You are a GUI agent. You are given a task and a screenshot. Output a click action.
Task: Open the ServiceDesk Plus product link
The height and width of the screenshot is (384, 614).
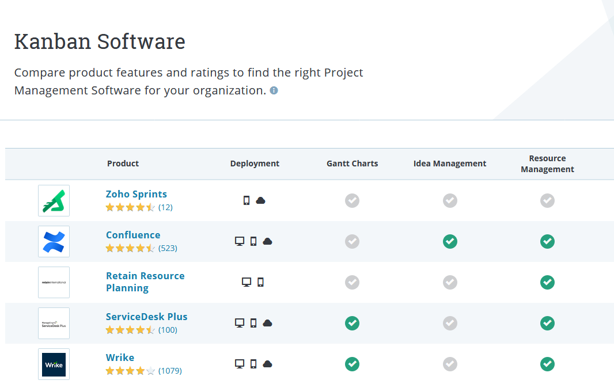click(146, 316)
